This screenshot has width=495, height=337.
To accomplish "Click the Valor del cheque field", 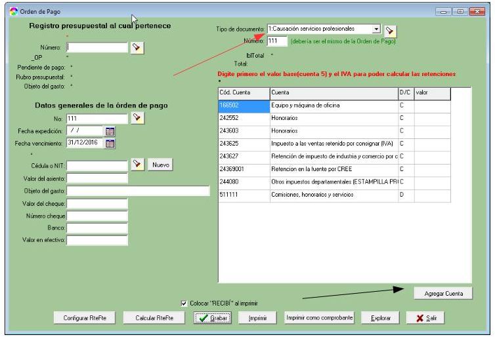I will 97,204.
